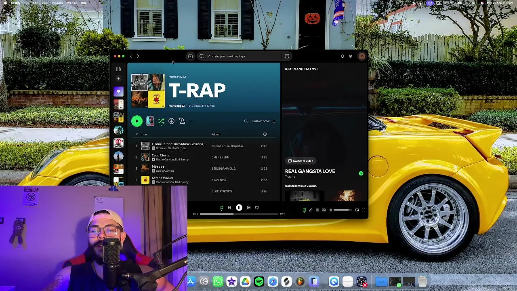This screenshot has height=291, width=517.
Task: Download the T-RAP playlist
Action: [171, 121]
